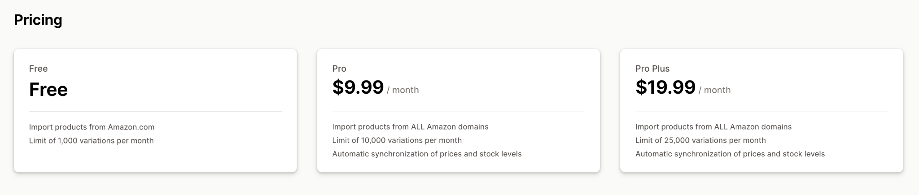
Task: Select the Pro Plus plan label
Action: pos(652,69)
